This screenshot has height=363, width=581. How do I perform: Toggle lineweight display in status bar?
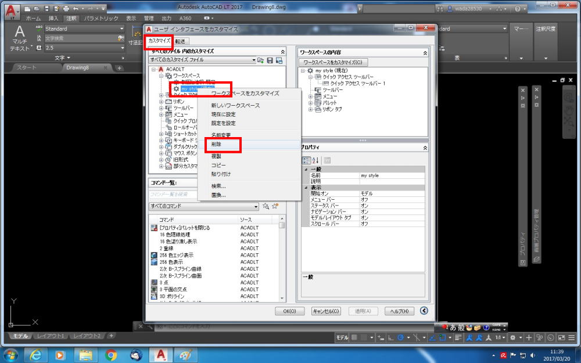(458, 337)
